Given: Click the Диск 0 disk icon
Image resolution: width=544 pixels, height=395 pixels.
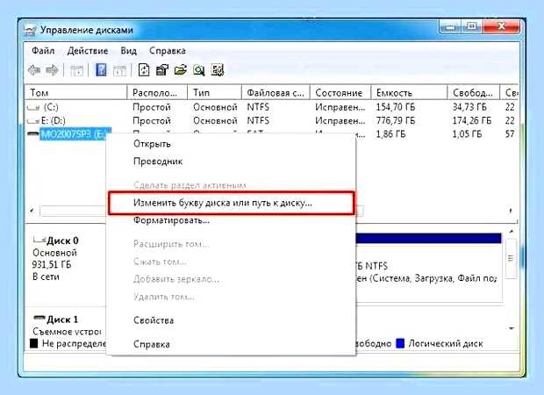Looking at the screenshot, I should pos(39,240).
